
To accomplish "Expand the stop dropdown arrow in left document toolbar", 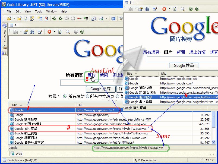I will point(55,32).
